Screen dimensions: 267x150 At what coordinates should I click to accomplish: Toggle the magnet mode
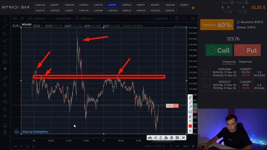click(x=5, y=95)
